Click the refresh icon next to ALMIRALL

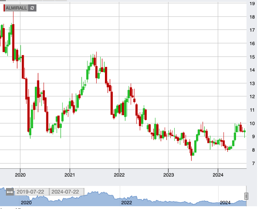pos(32,8)
